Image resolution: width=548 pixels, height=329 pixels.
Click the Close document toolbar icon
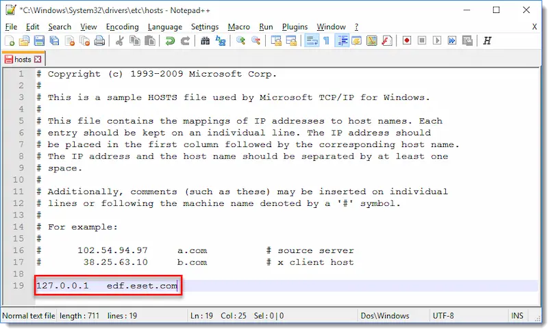click(70, 41)
